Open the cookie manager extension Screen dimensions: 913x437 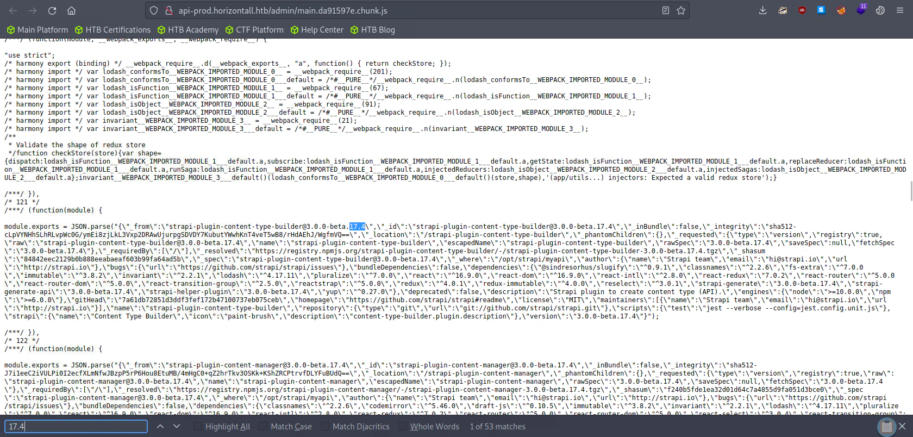tap(880, 10)
